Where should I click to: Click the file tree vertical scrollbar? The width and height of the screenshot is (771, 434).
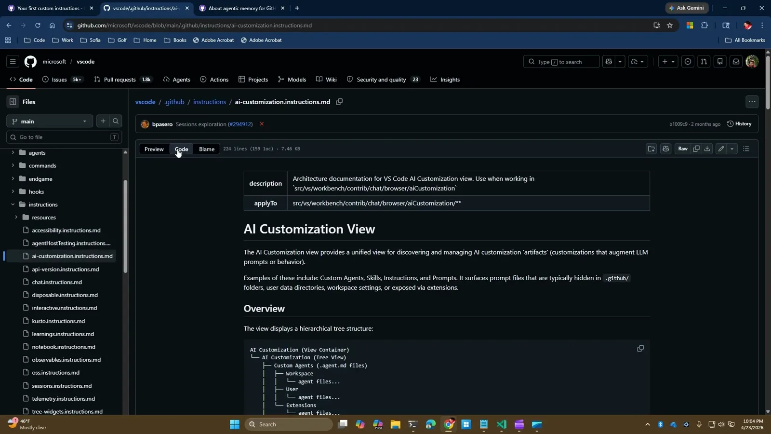125,227
